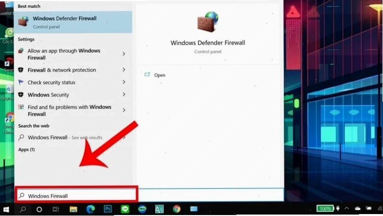Open LINE app from the taskbar
Screen dimensions: 383x216
[x=125, y=209]
